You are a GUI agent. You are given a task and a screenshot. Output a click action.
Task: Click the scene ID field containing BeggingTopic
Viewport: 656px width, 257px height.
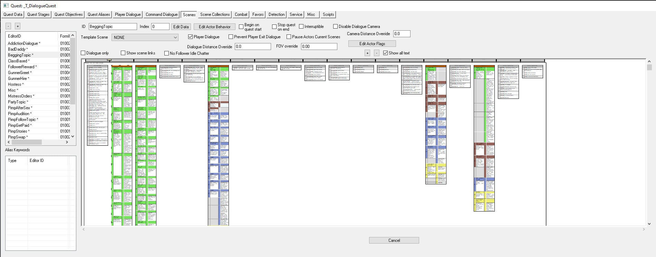(113, 27)
